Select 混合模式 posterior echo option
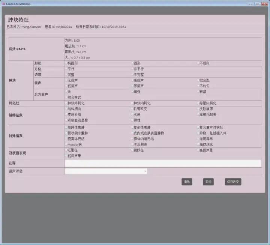270x245 pixels. pyautogui.click(x=66, y=97)
